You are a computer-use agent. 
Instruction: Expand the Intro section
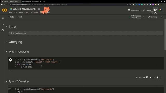7,27
